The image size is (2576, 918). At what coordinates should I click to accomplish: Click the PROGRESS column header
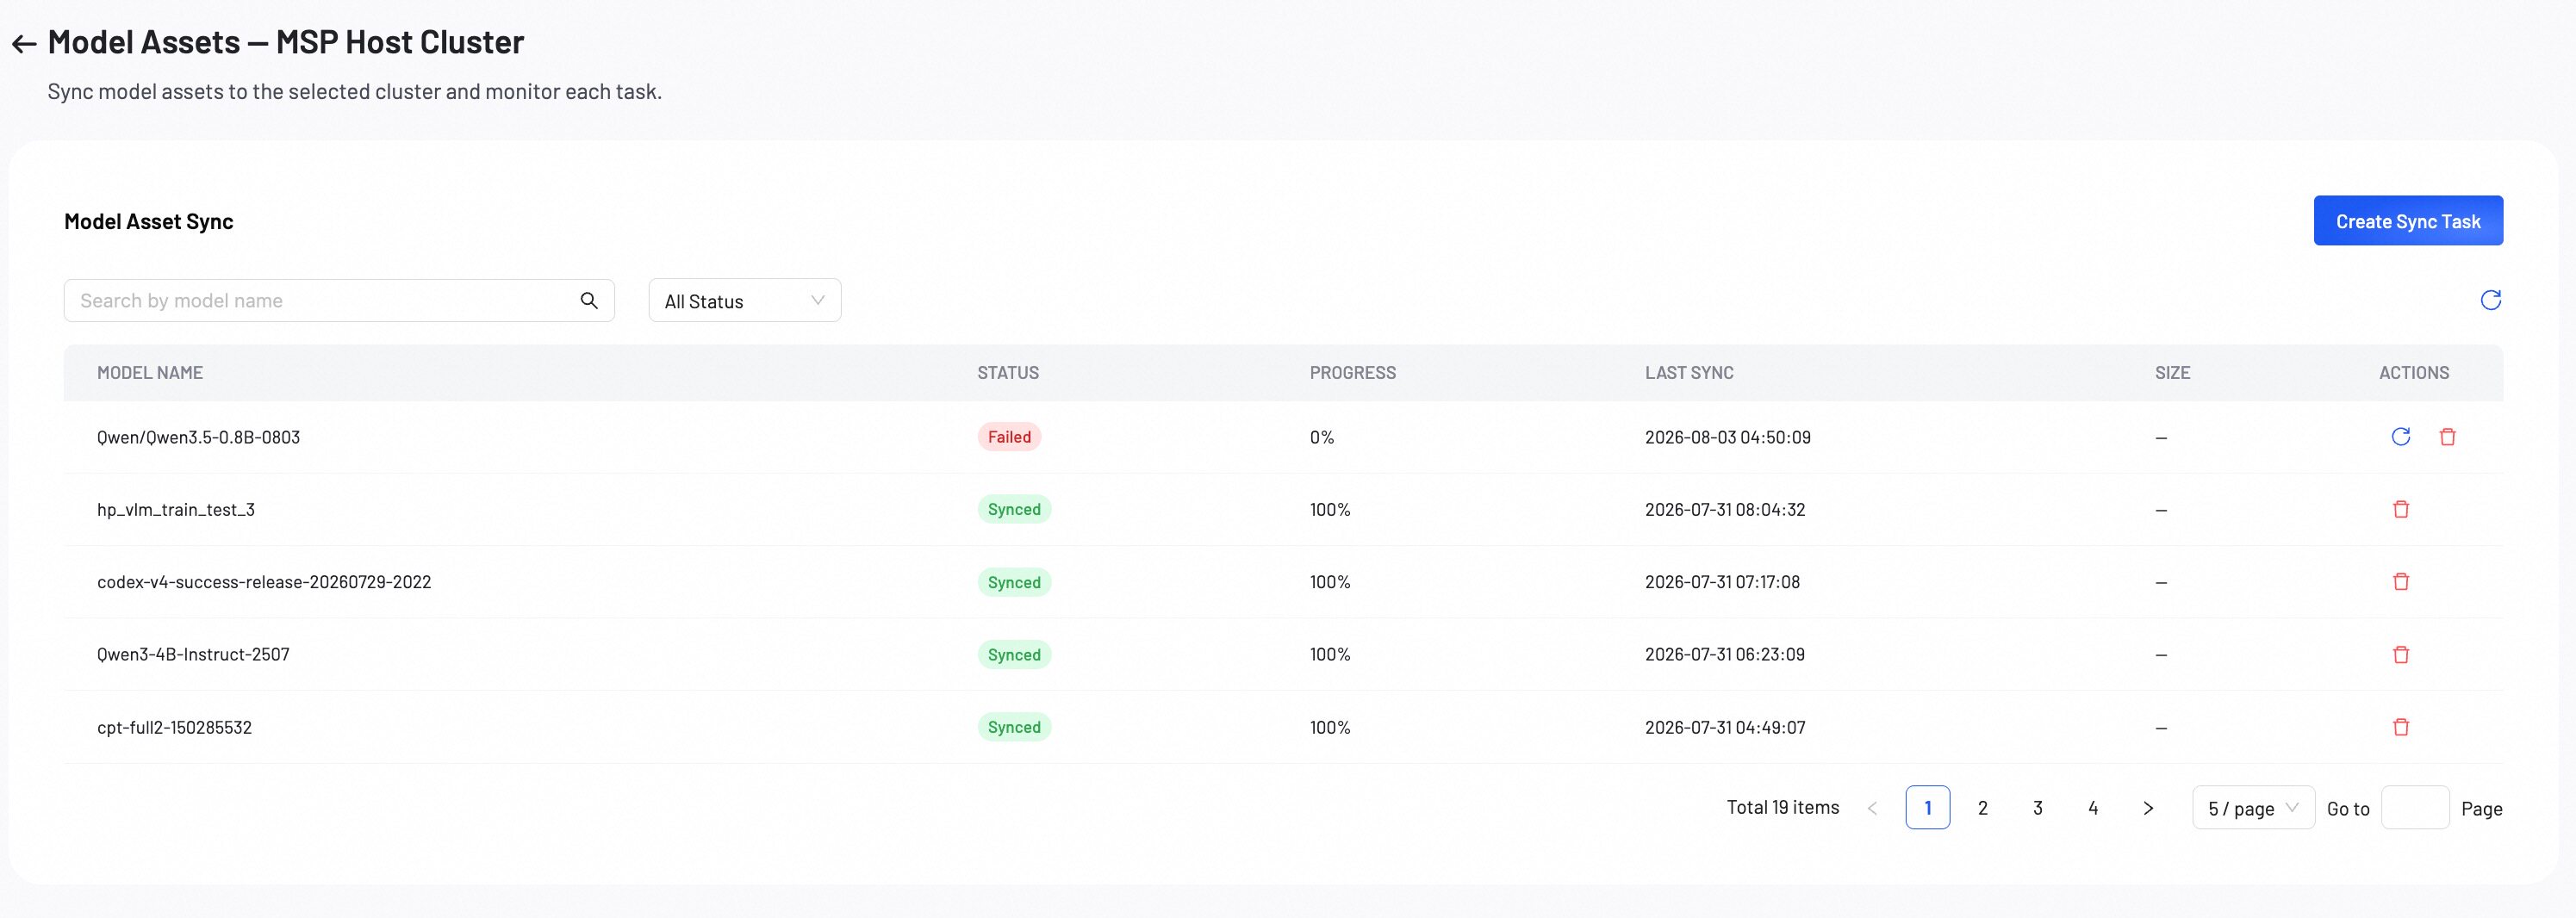1352,373
